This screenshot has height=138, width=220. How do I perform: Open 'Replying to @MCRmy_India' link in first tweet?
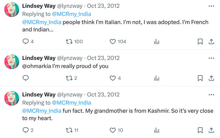pyautogui.click(x=71, y=14)
